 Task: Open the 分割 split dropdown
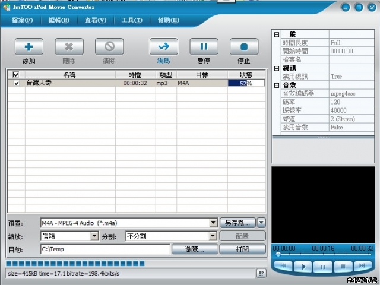(x=213, y=236)
